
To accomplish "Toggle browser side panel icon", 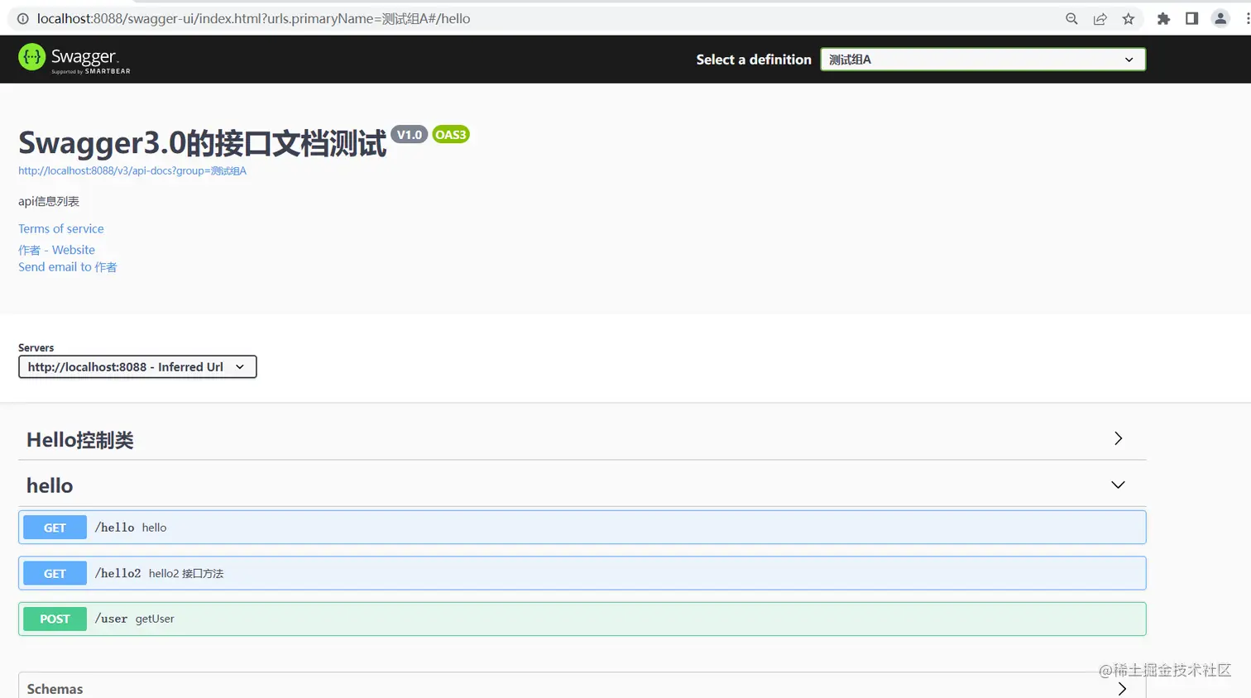I will 1191,18.
